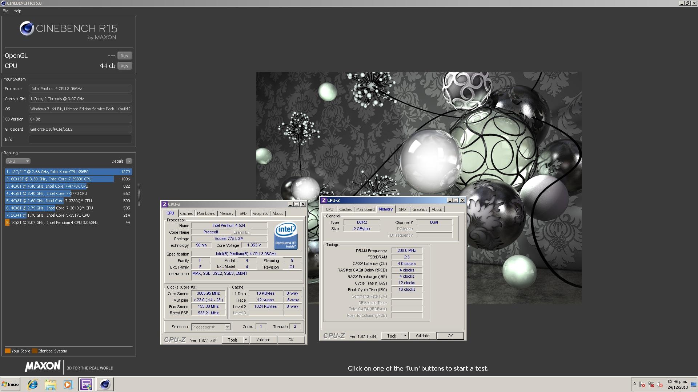Launch Windows Media Player from taskbar
The width and height of the screenshot is (698, 392).
coord(68,384)
